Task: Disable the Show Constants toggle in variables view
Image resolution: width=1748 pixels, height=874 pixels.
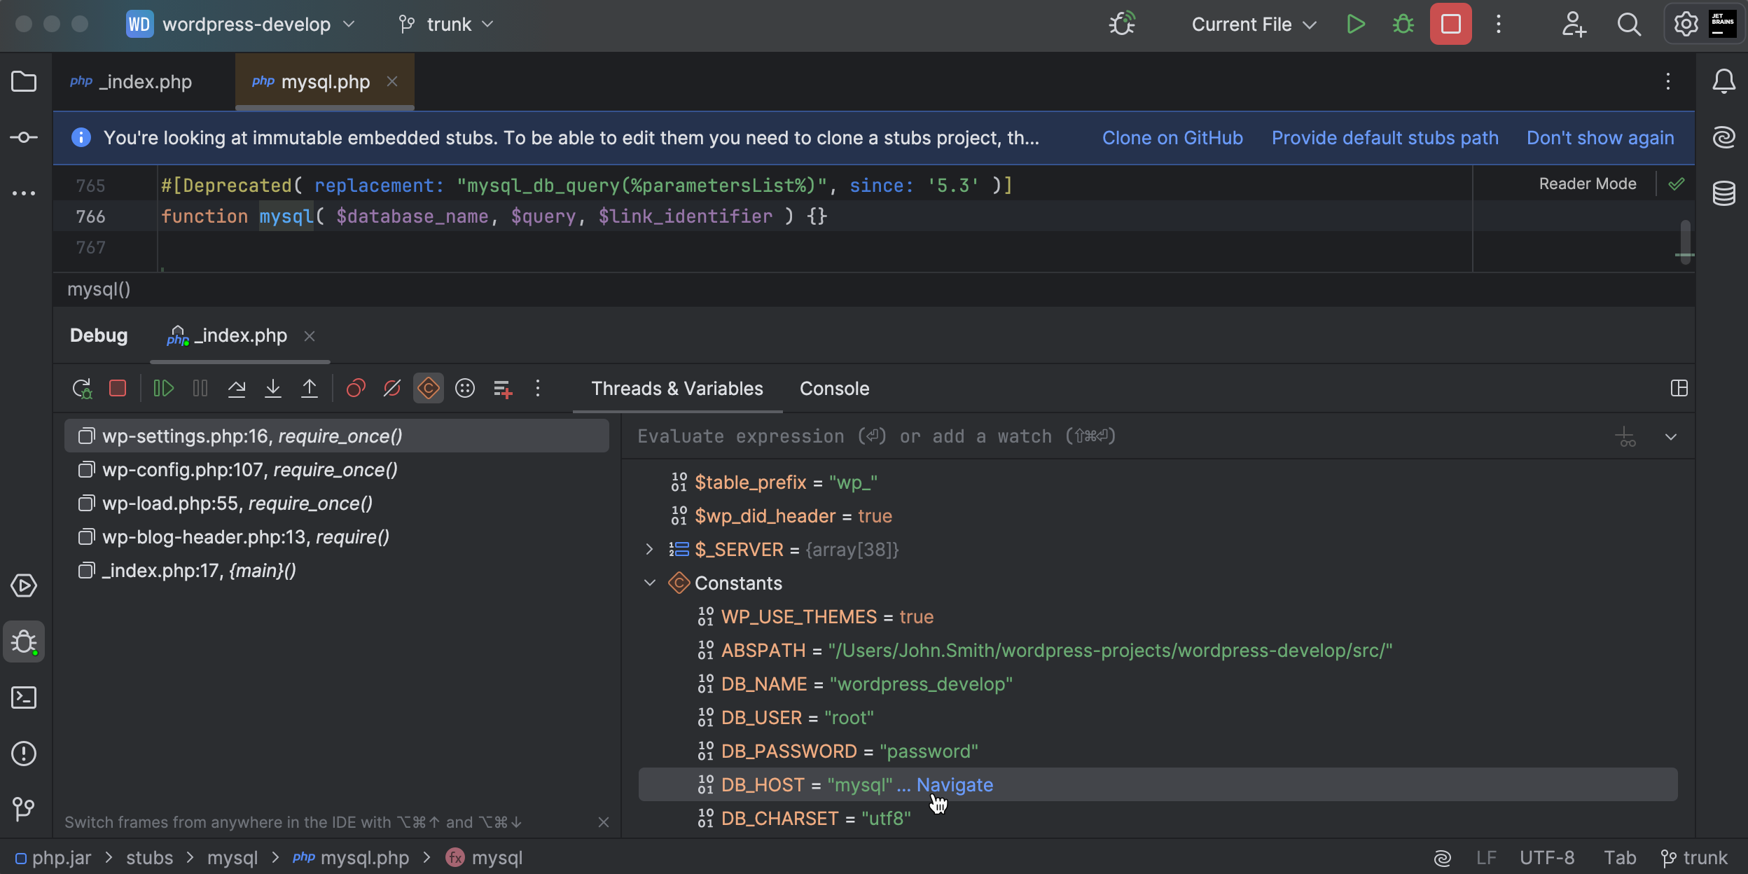Action: [428, 388]
